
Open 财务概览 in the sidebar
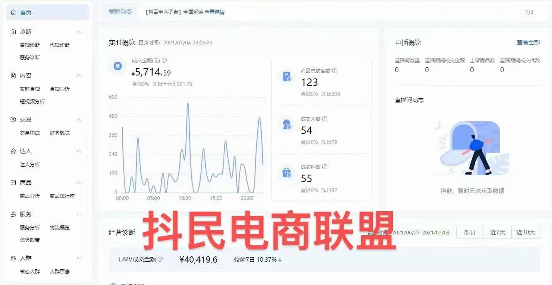[x=60, y=133]
